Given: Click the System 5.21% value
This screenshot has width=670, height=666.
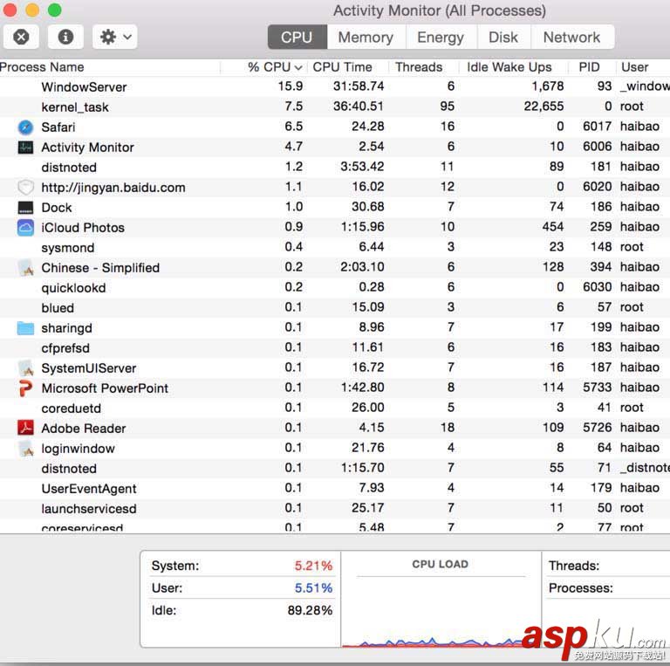Looking at the screenshot, I should point(313,566).
